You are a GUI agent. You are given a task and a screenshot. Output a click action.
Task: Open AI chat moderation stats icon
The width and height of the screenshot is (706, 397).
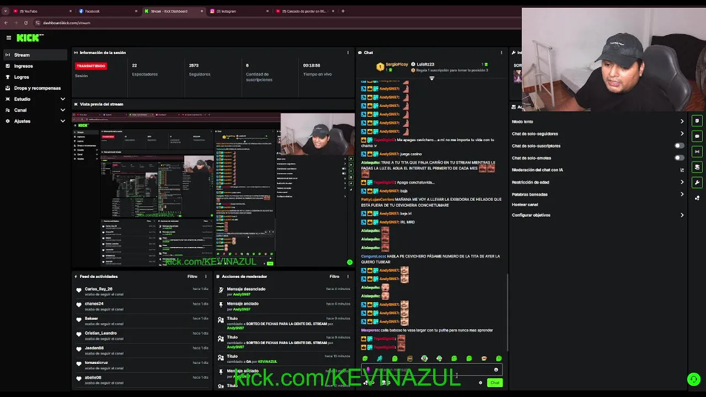coord(682,170)
